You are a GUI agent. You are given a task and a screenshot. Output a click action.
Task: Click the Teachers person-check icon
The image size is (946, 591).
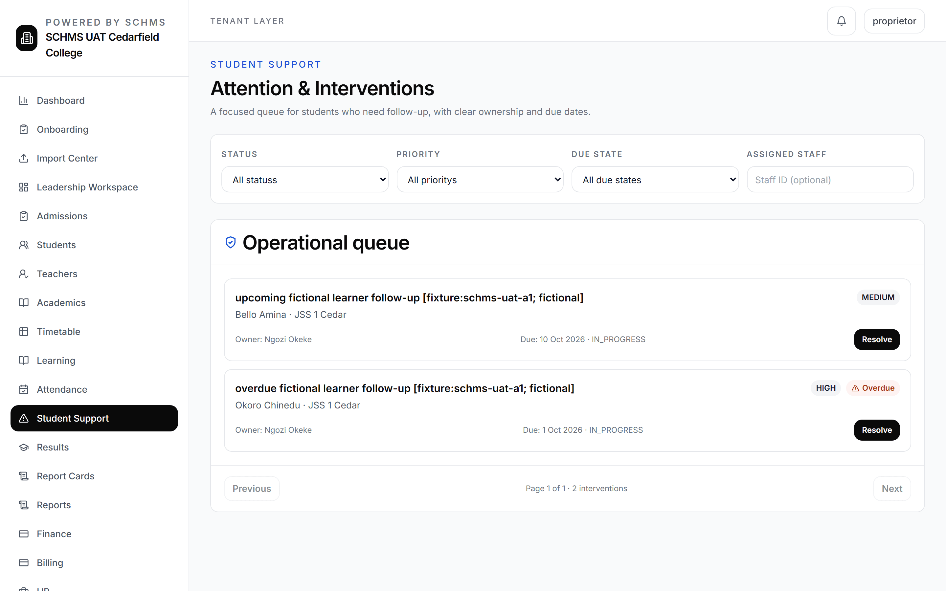pos(24,274)
